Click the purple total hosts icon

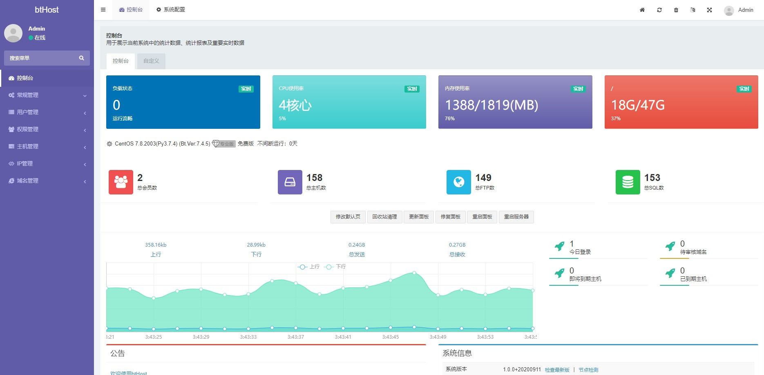click(290, 182)
